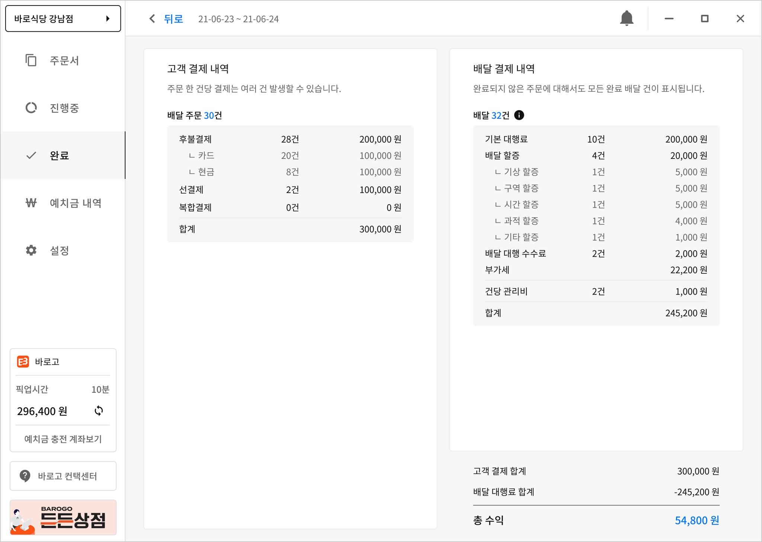Click the won currency icon for 예치금 내역

tap(31, 203)
